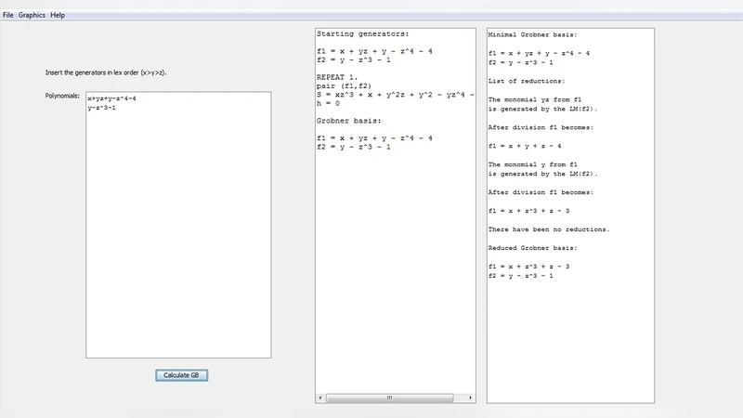This screenshot has height=418, width=743.
Task: Click the horizontal scrollbar thumb in middle panel
Action: [389, 398]
